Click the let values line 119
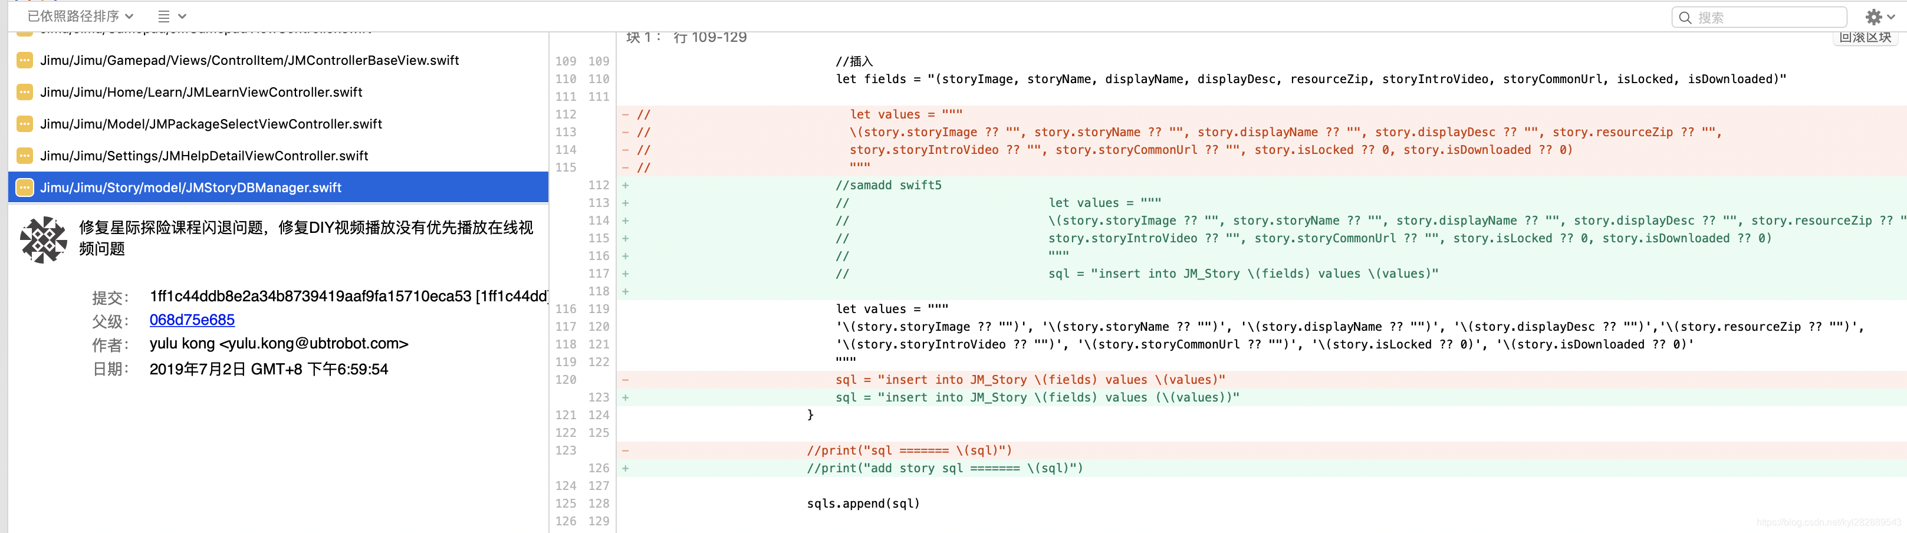Viewport: 1907px width, 533px height. pyautogui.click(x=892, y=309)
